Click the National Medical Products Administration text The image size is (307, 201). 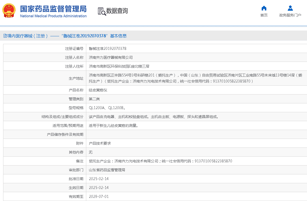tap(53, 16)
